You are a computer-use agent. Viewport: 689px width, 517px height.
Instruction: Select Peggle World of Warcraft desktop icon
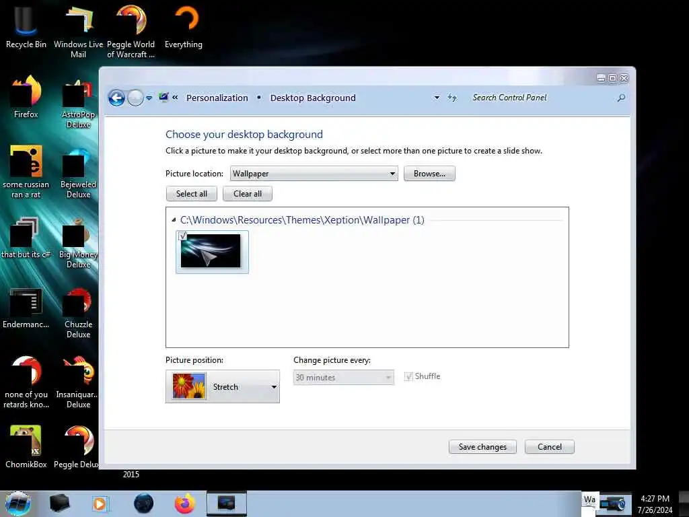(131, 31)
